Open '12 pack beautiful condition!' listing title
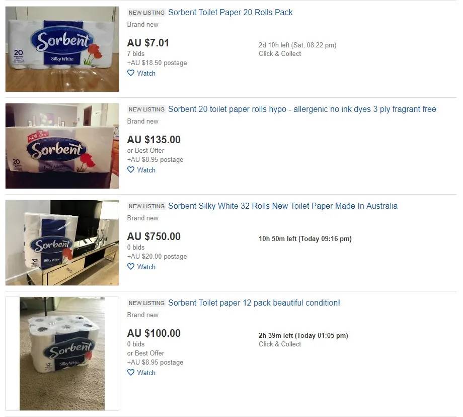463x417 pixels. 254,303
